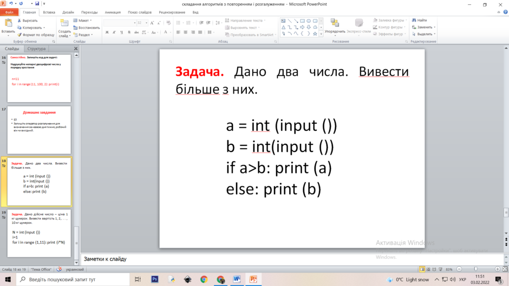Screen dimensions: 509x286
Task: Toggle justify text alignment
Action: [200, 32]
